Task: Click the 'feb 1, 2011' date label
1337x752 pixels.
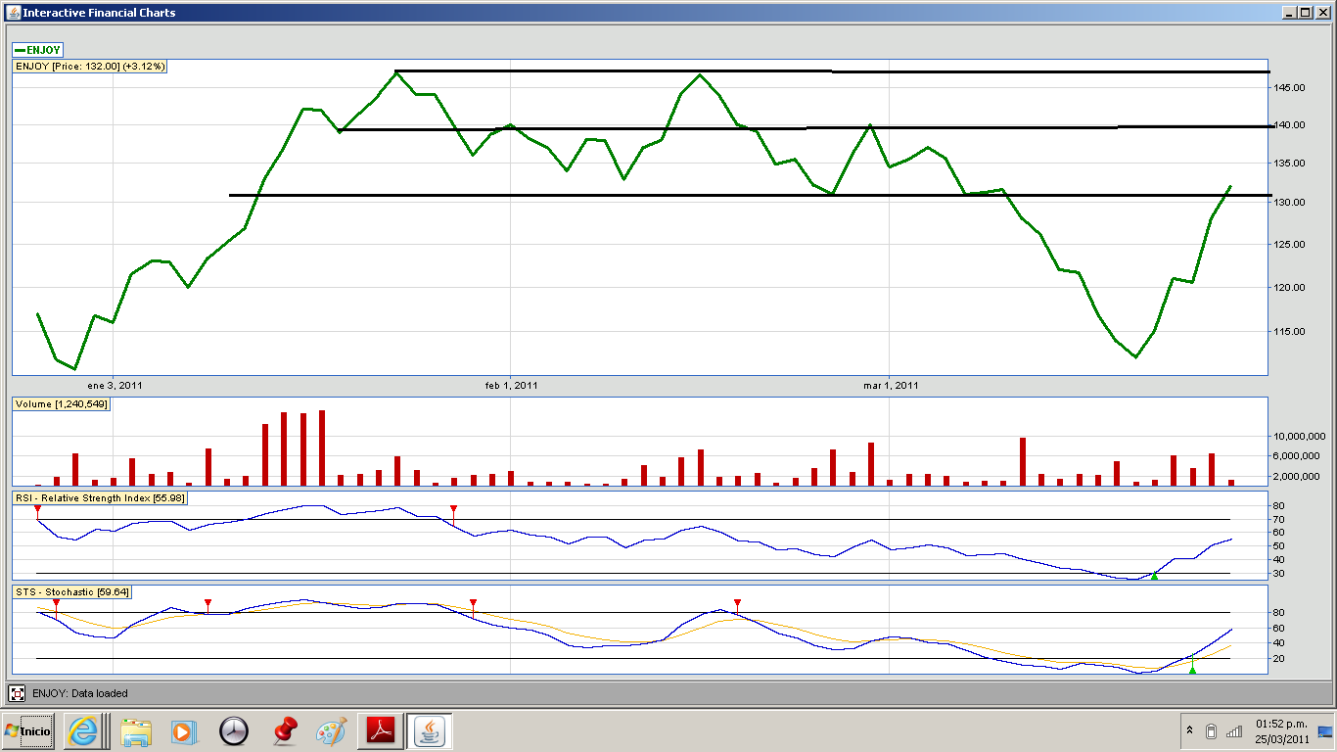Action: (x=512, y=385)
